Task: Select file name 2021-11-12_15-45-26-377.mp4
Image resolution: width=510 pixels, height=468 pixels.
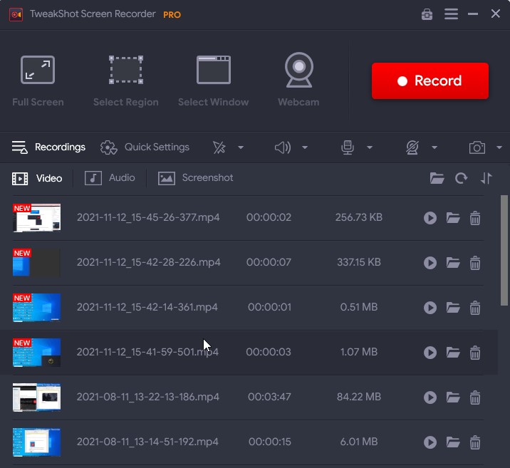Action: [148, 217]
